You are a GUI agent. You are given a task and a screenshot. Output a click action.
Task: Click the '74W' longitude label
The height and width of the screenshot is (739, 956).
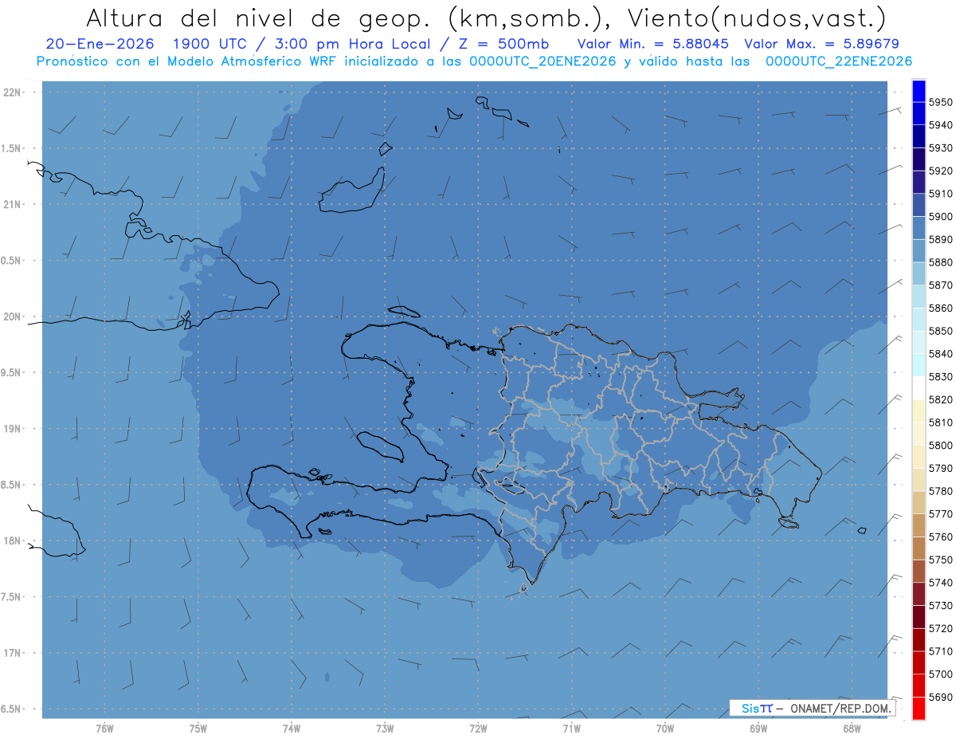click(292, 728)
